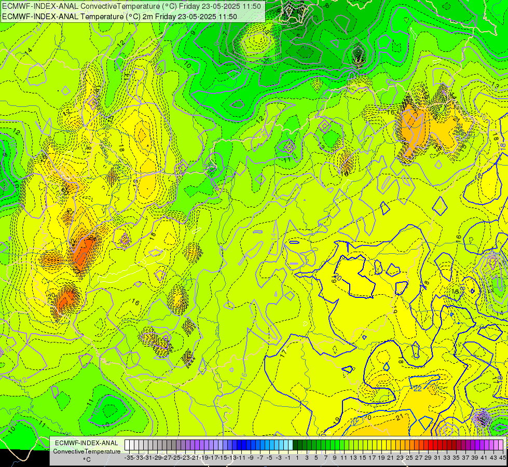Pick the darkest green swatch beside light cyan
This screenshot has width=508, height=467.
(x=295, y=445)
